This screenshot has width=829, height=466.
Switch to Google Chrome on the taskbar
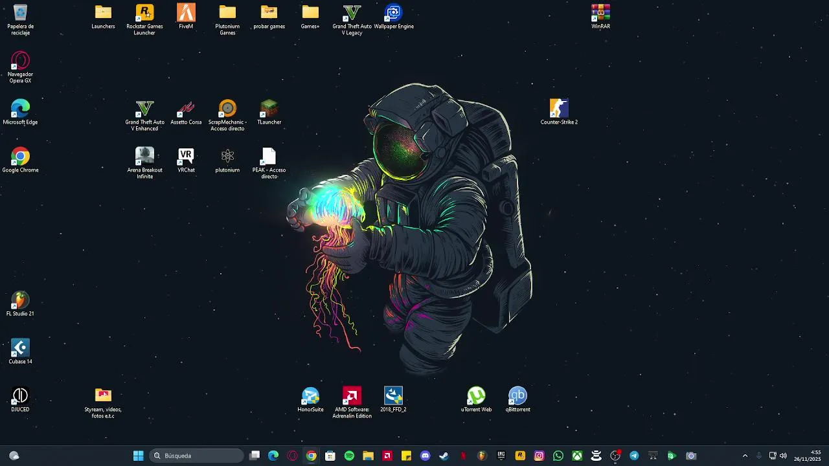pyautogui.click(x=312, y=456)
